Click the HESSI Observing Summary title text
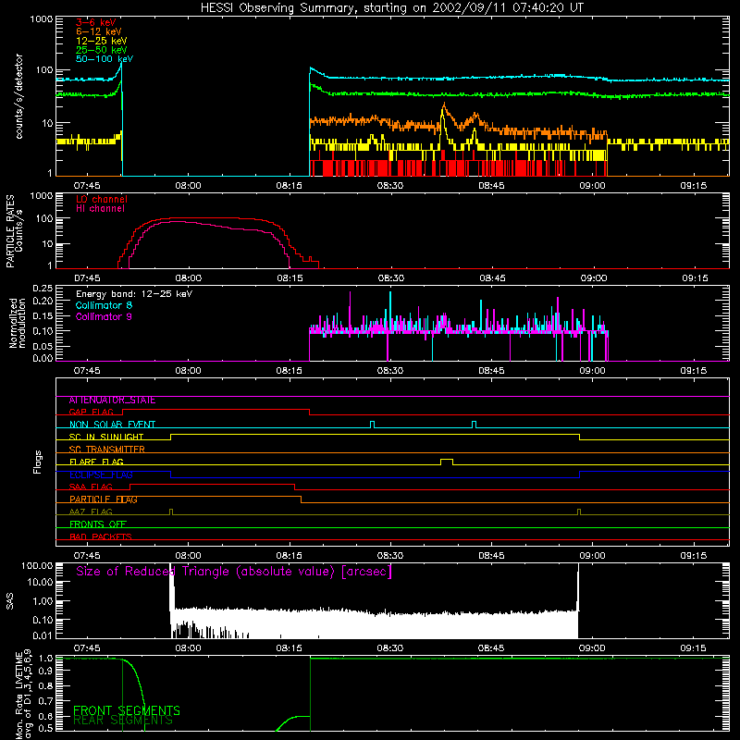The height and width of the screenshot is (740, 740). (391, 8)
